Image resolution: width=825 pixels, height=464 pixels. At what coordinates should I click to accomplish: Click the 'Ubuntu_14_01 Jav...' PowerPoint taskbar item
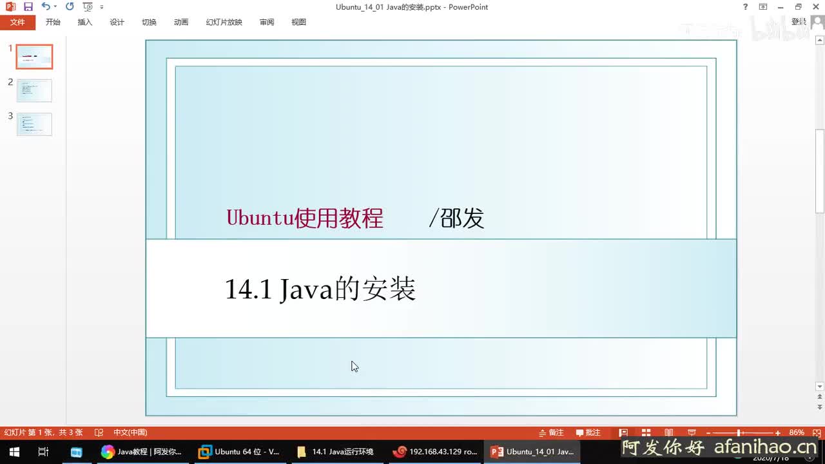(532, 452)
